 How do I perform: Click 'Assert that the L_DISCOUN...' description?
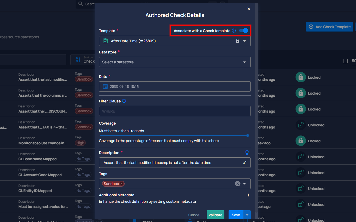coord(43,111)
